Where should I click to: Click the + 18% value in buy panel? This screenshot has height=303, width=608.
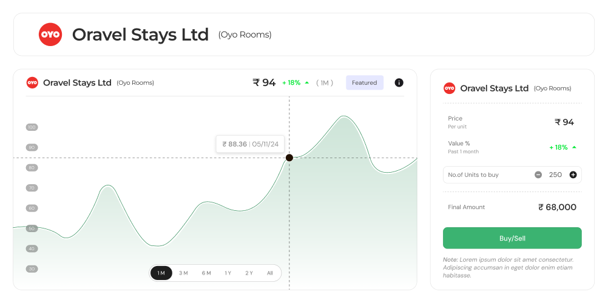pos(558,147)
